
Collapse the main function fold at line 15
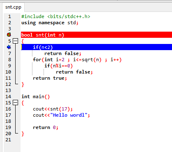pyautogui.click(x=15, y=103)
